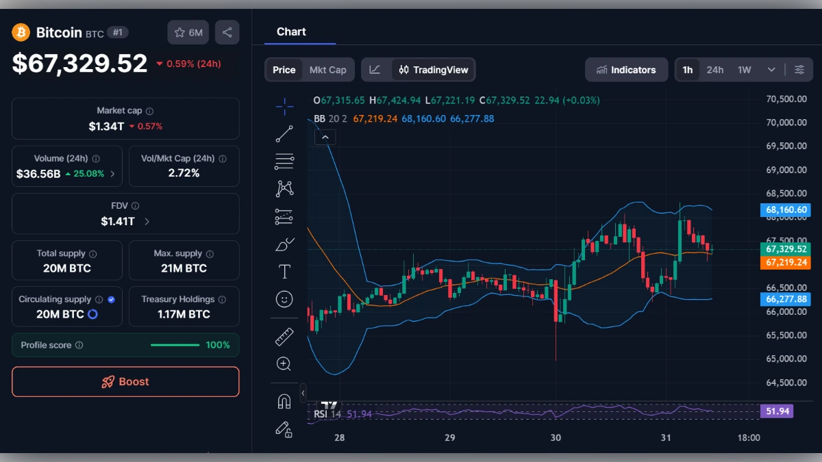Collapse the BB indicator legend chevron
Screen dimensions: 822x462
coord(325,137)
